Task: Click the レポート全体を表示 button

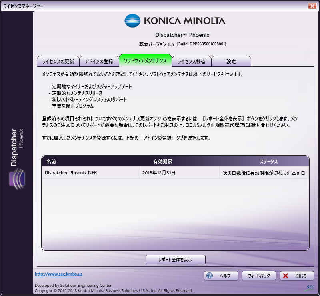Action: (176, 260)
